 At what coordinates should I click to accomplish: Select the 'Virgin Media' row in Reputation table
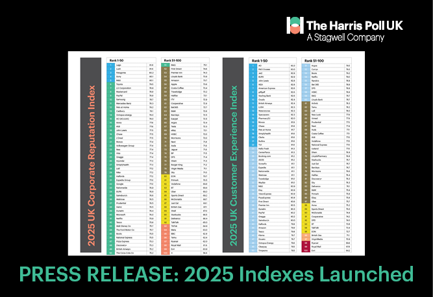tap(185, 169)
